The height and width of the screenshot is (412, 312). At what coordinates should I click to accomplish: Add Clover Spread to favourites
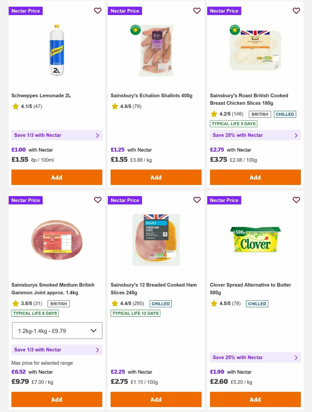296,200
